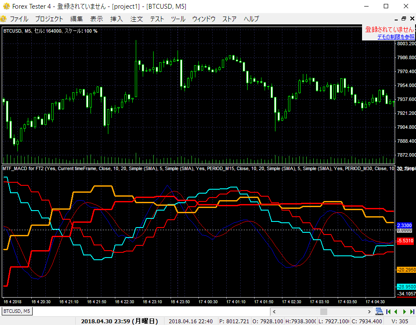Open the ファイル menu
This screenshot has height=325, width=416.
(19, 19)
